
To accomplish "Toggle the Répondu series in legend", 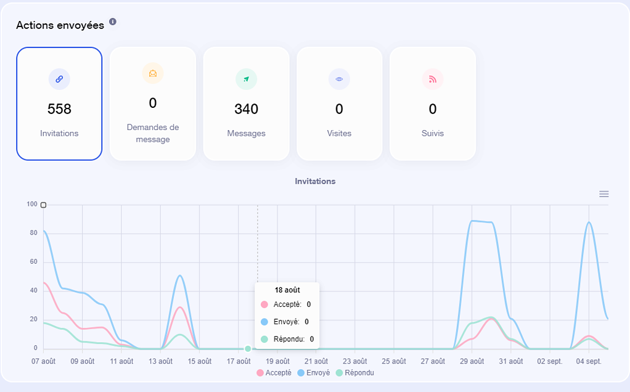I will pyautogui.click(x=355, y=373).
